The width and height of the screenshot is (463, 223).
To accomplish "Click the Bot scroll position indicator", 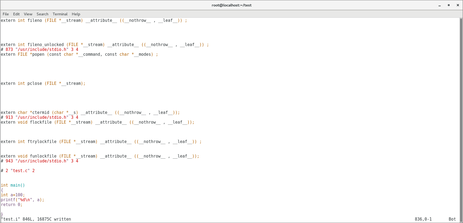I will 452,219.
